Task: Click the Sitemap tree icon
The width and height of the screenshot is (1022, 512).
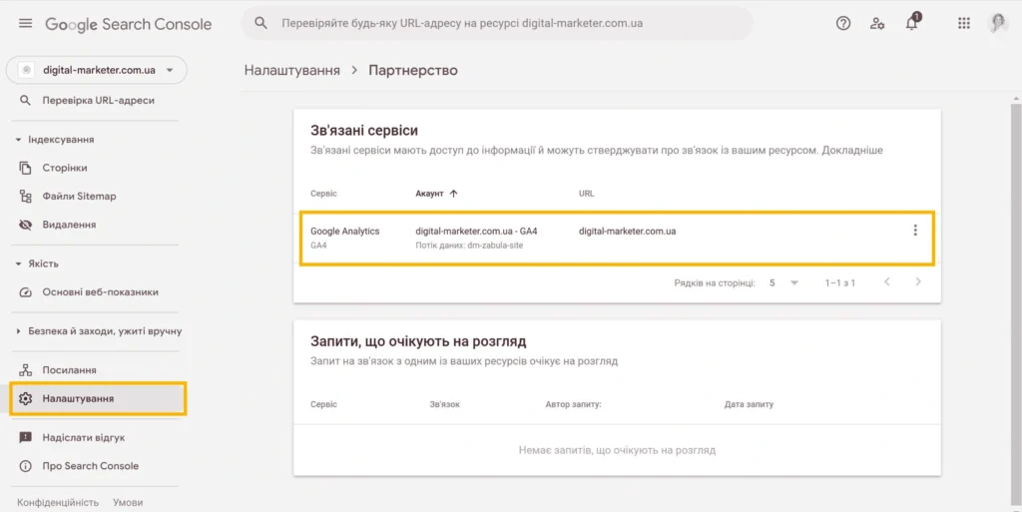Action: pyautogui.click(x=25, y=196)
